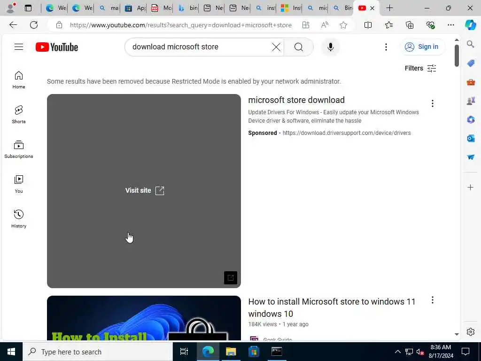Open the Favorites list
Viewport: 481px width, 361px height.
(x=388, y=25)
